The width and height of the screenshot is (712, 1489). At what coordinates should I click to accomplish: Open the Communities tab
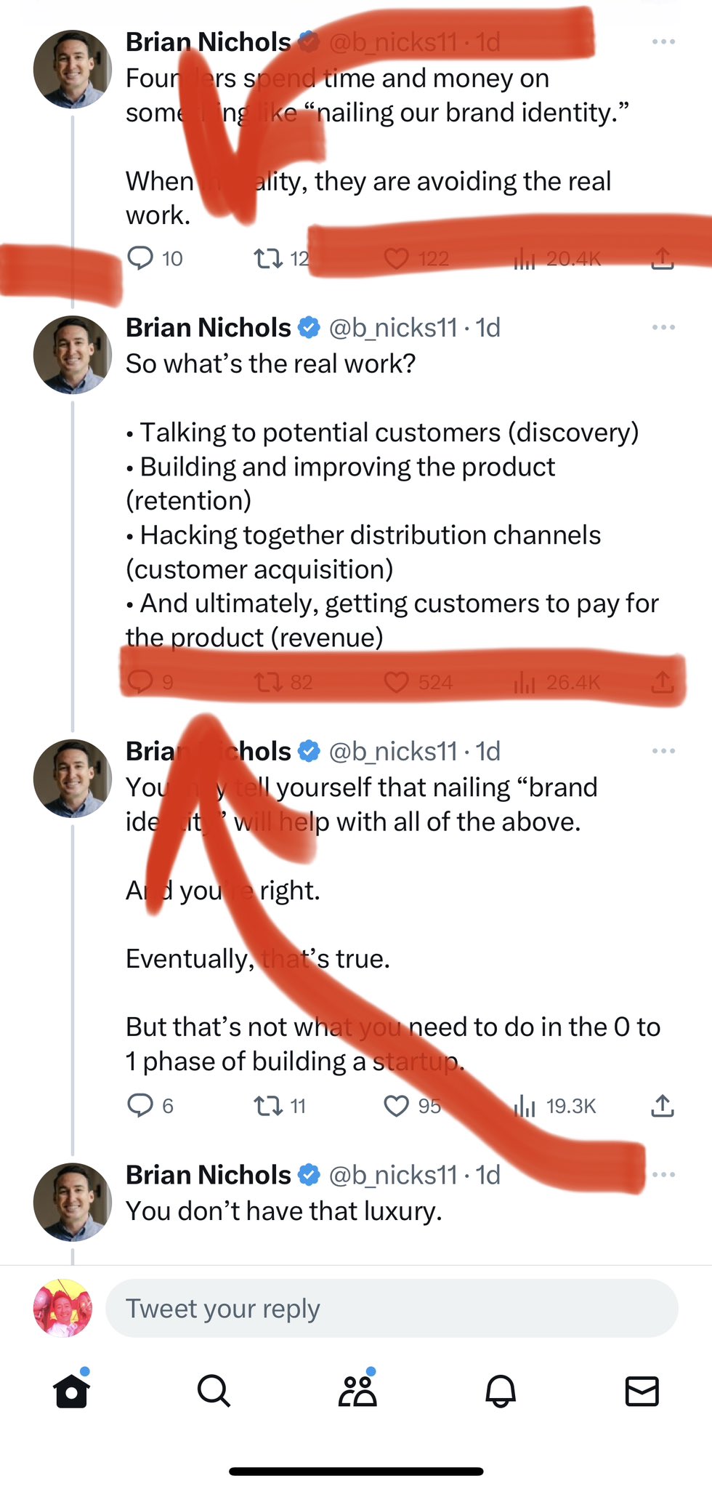[357, 1391]
